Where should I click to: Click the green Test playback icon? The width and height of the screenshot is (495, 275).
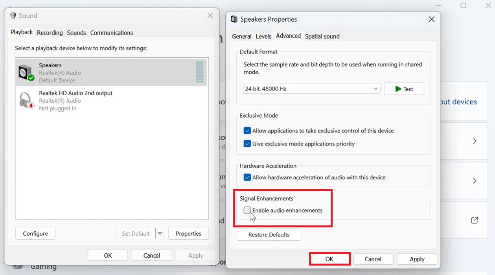pos(398,89)
